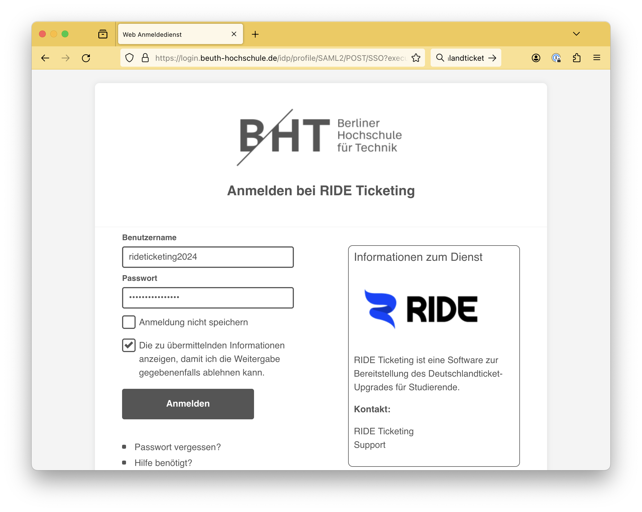Open the Firefox View icon

tap(103, 34)
